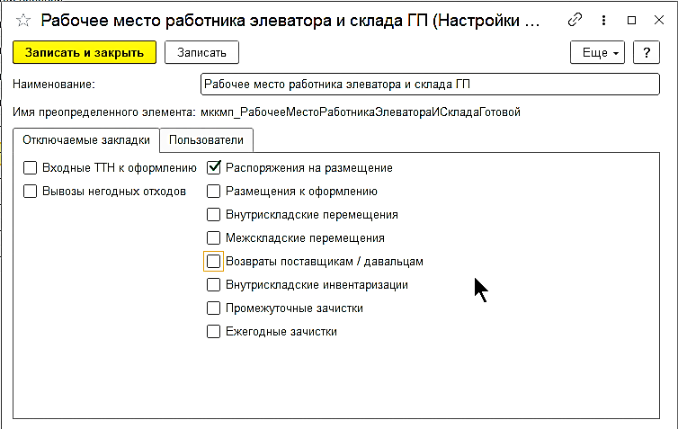This screenshot has height=429, width=678.
Task: Click Записать и закрыть button
Action: [85, 53]
